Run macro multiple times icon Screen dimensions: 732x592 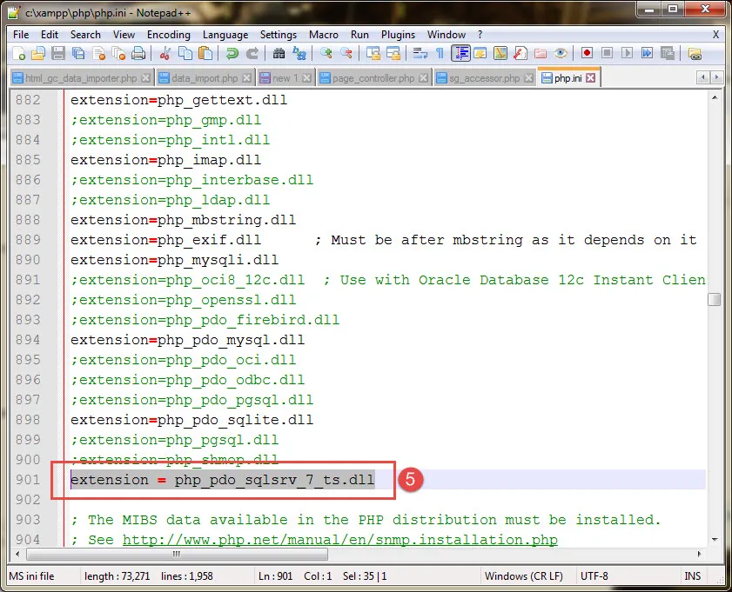click(647, 53)
